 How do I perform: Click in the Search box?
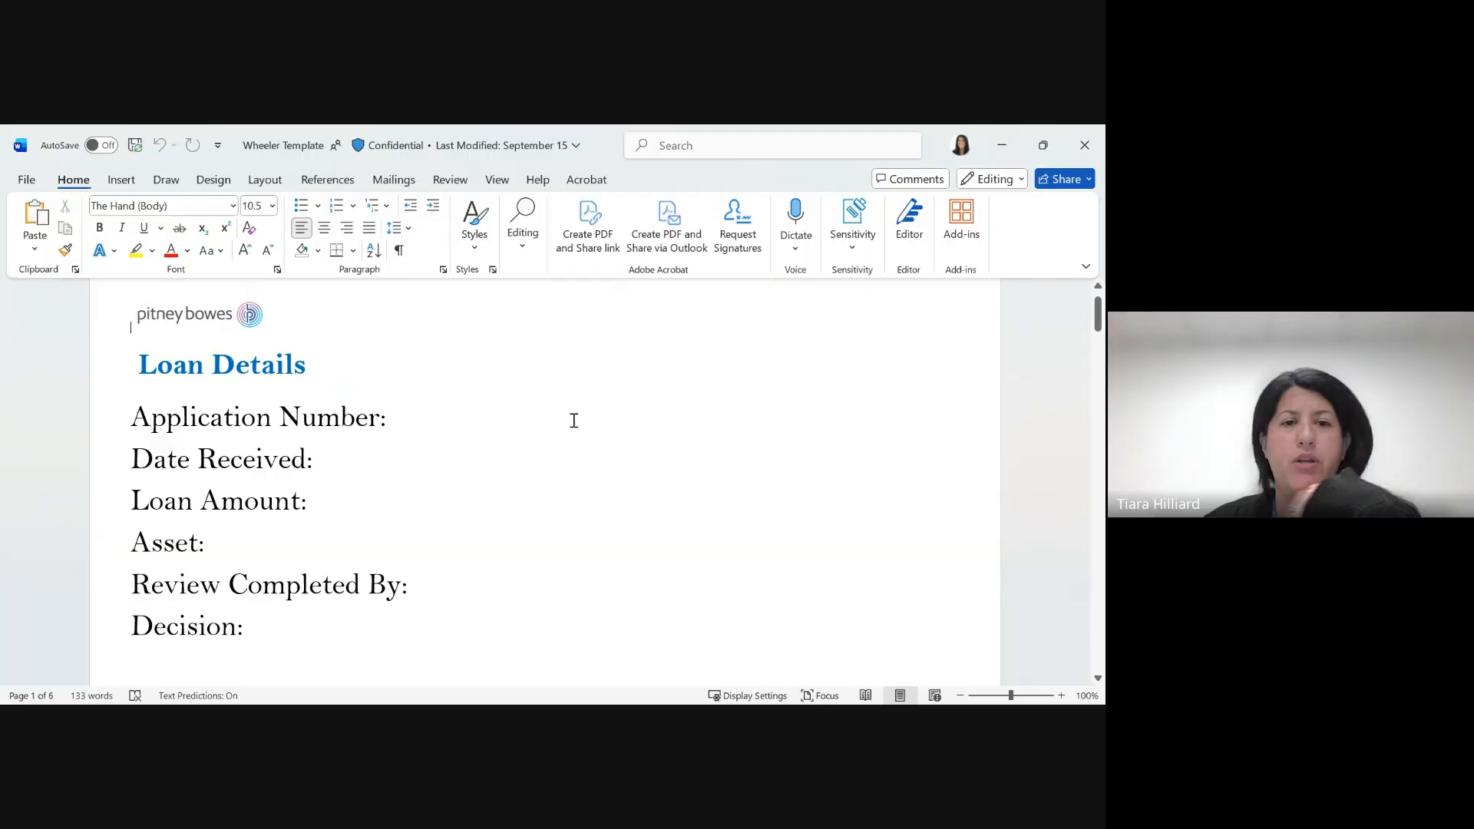point(773,145)
